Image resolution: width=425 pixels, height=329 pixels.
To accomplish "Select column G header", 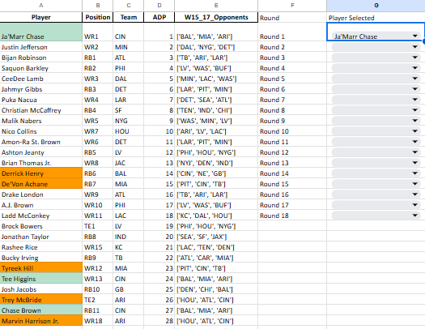I will pos(376,6).
